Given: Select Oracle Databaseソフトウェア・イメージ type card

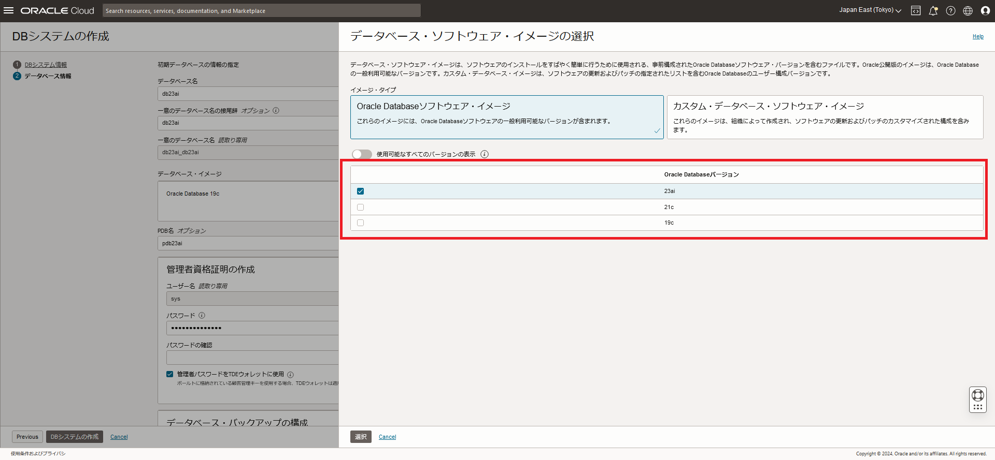Looking at the screenshot, I should 507,117.
